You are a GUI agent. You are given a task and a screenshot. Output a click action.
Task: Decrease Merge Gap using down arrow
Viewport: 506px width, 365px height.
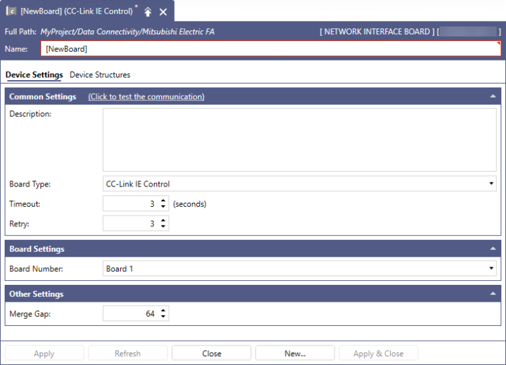163,317
